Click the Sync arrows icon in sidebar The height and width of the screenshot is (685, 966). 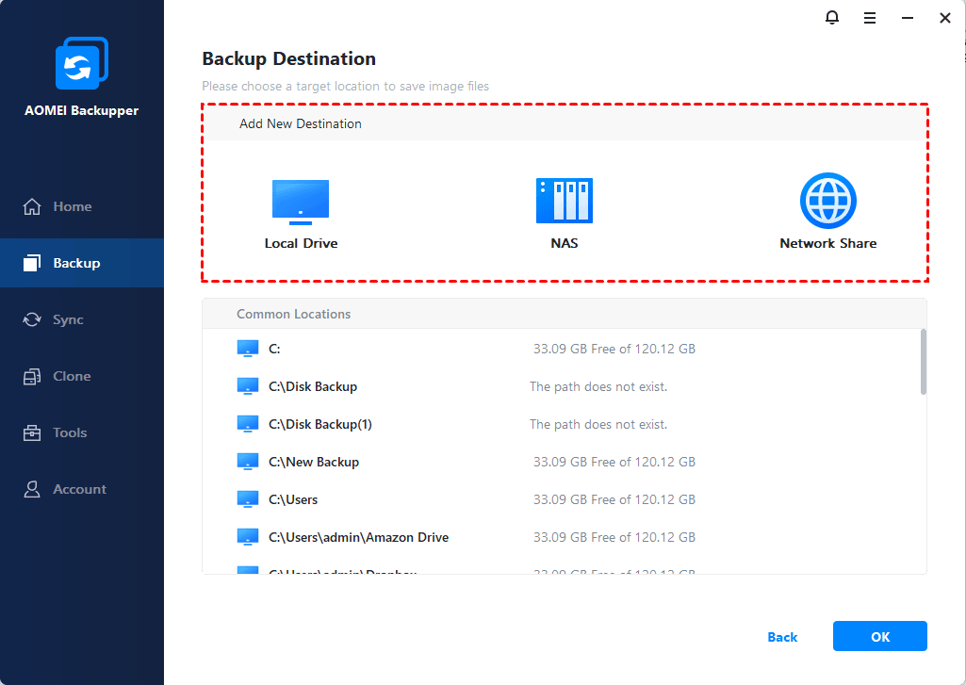pos(33,319)
